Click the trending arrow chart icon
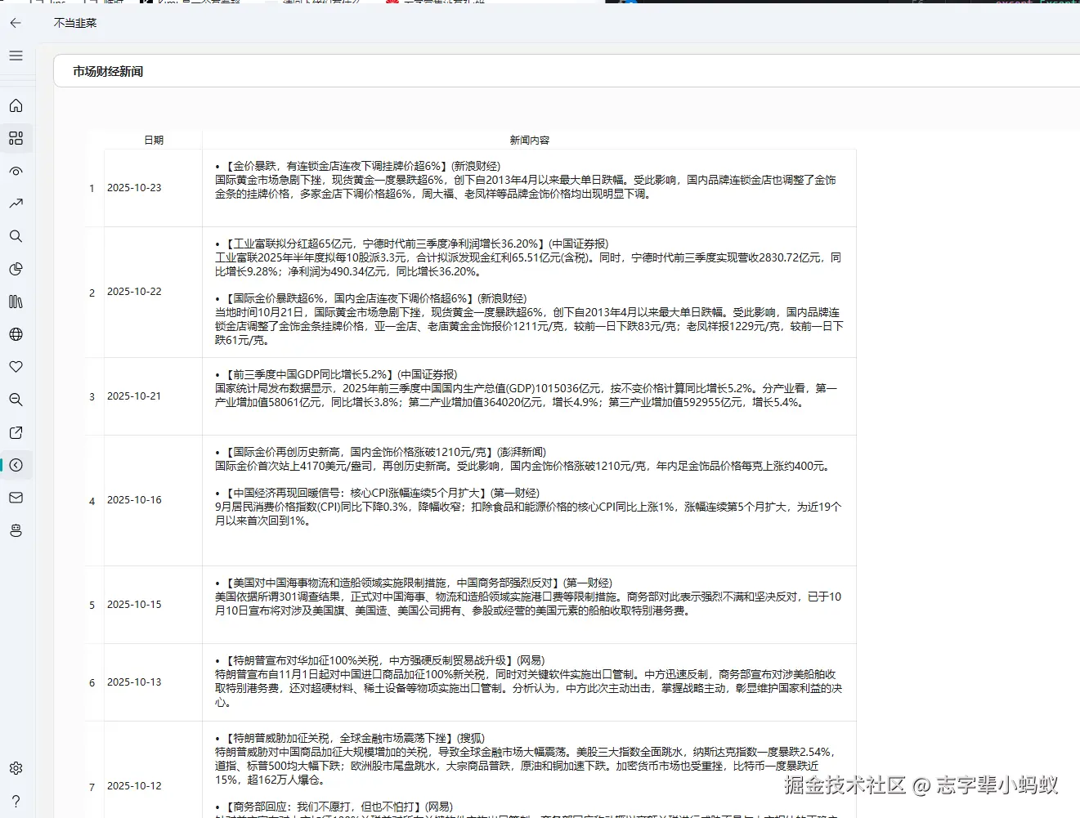The width and height of the screenshot is (1080, 818). [16, 203]
